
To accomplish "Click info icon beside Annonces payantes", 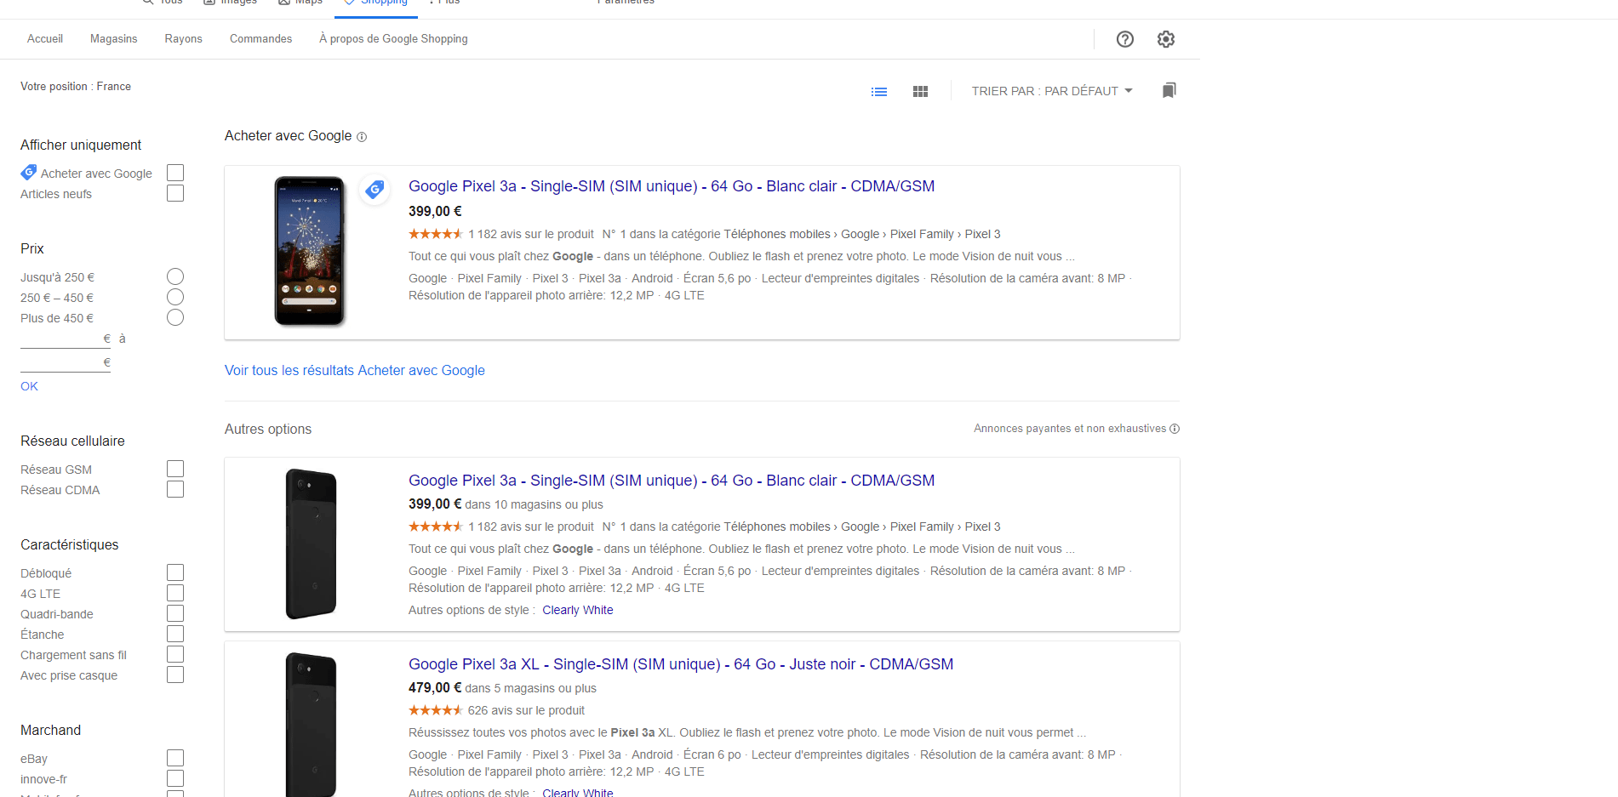I will (1175, 429).
